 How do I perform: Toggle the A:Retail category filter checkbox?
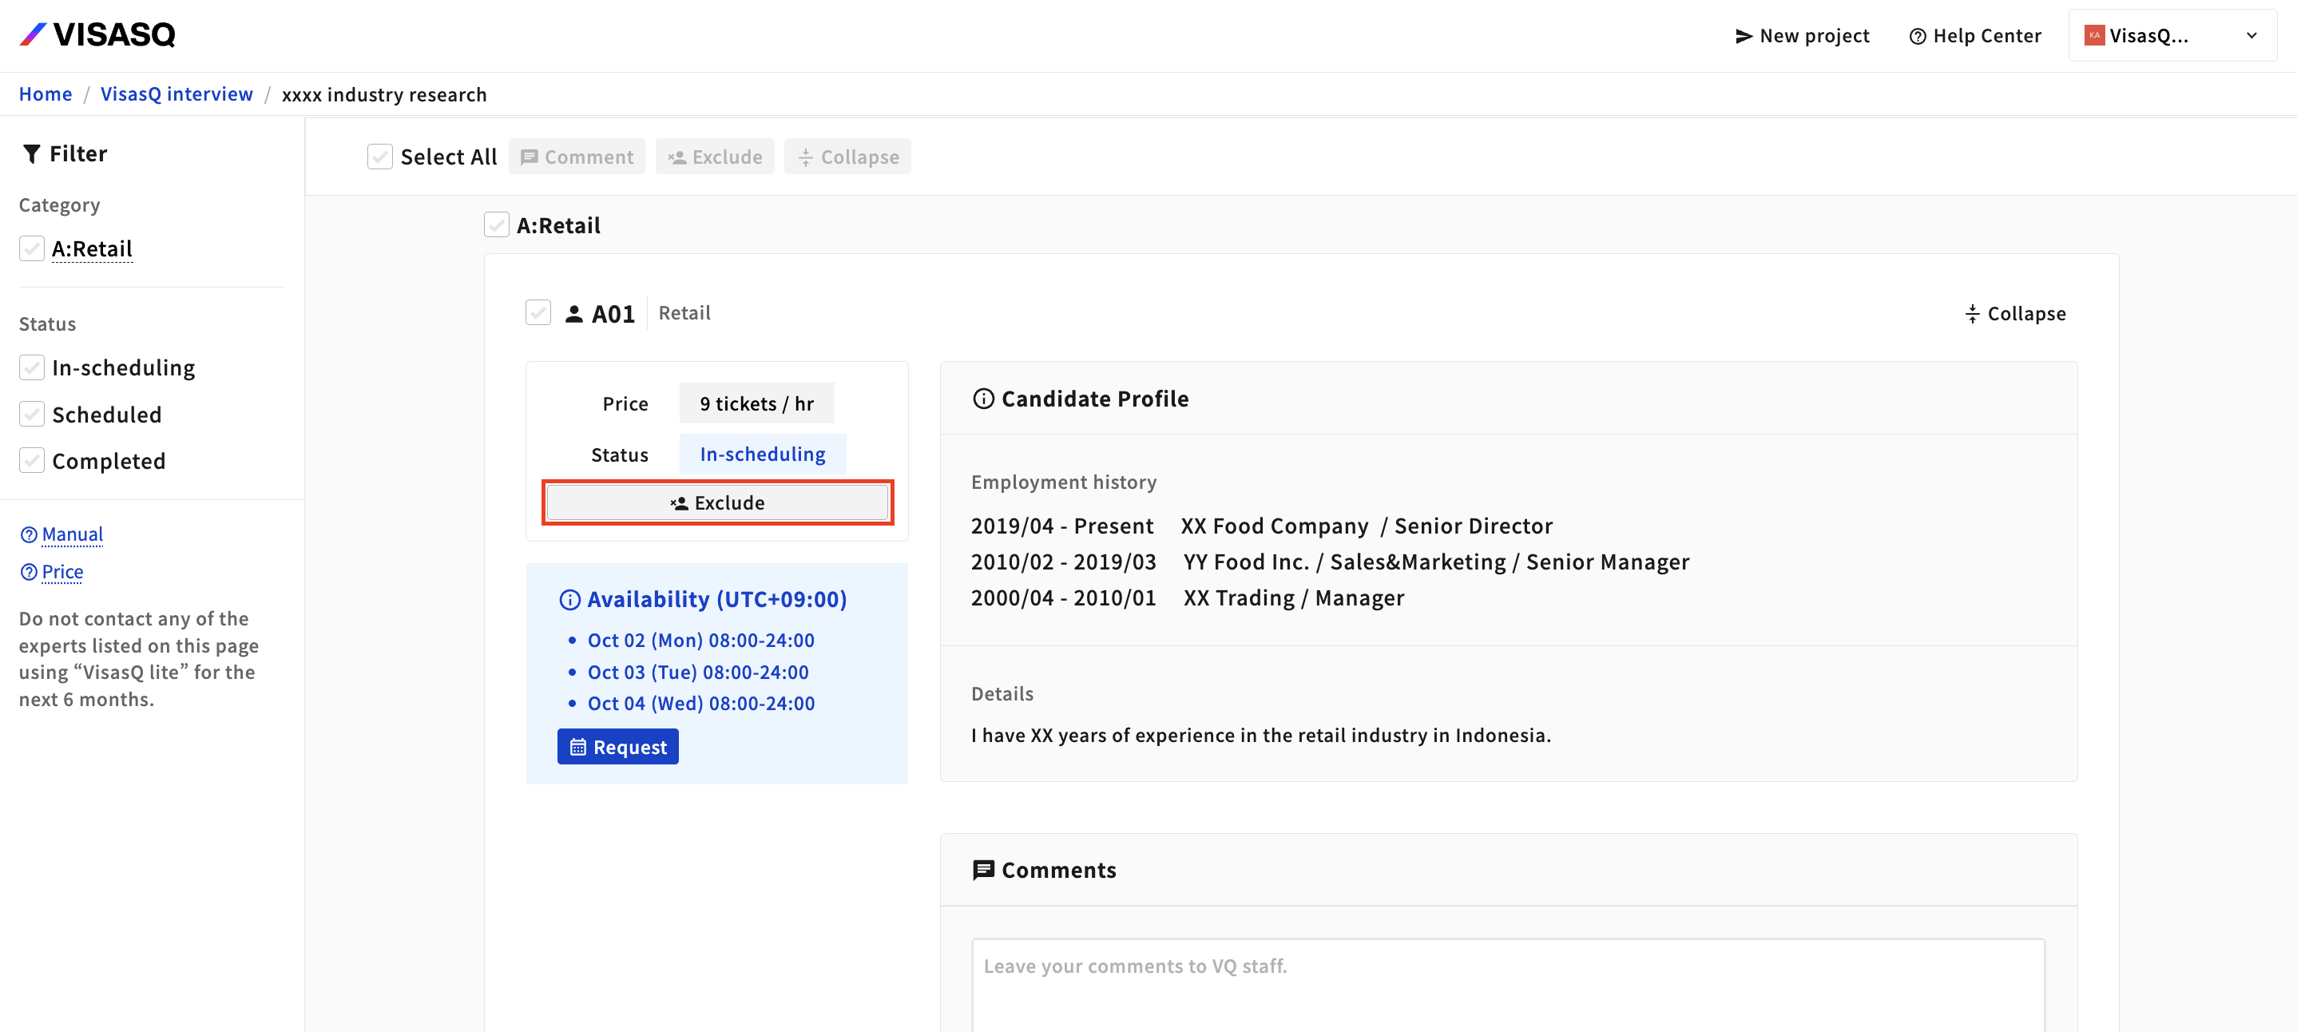coord(32,248)
